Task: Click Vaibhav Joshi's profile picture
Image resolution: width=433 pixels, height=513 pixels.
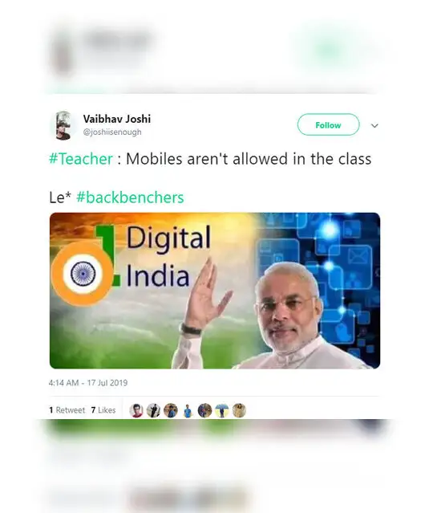Action: [x=63, y=125]
